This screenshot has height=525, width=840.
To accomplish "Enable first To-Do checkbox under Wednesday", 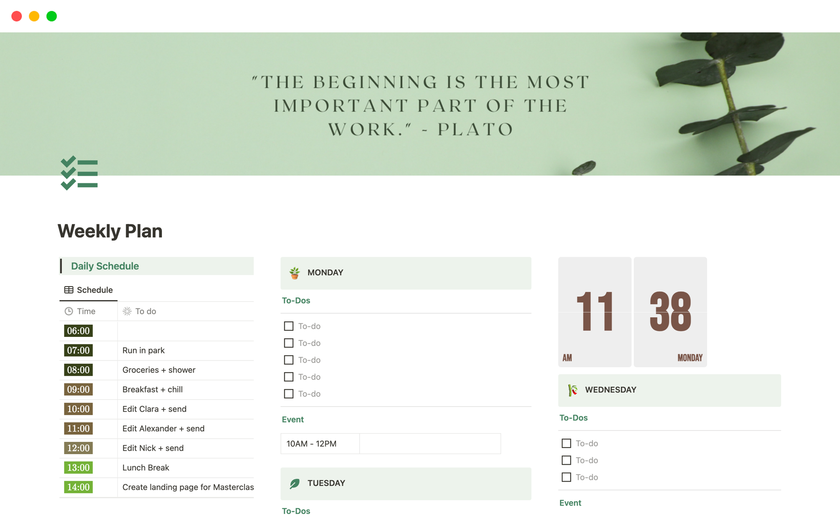I will (x=566, y=443).
